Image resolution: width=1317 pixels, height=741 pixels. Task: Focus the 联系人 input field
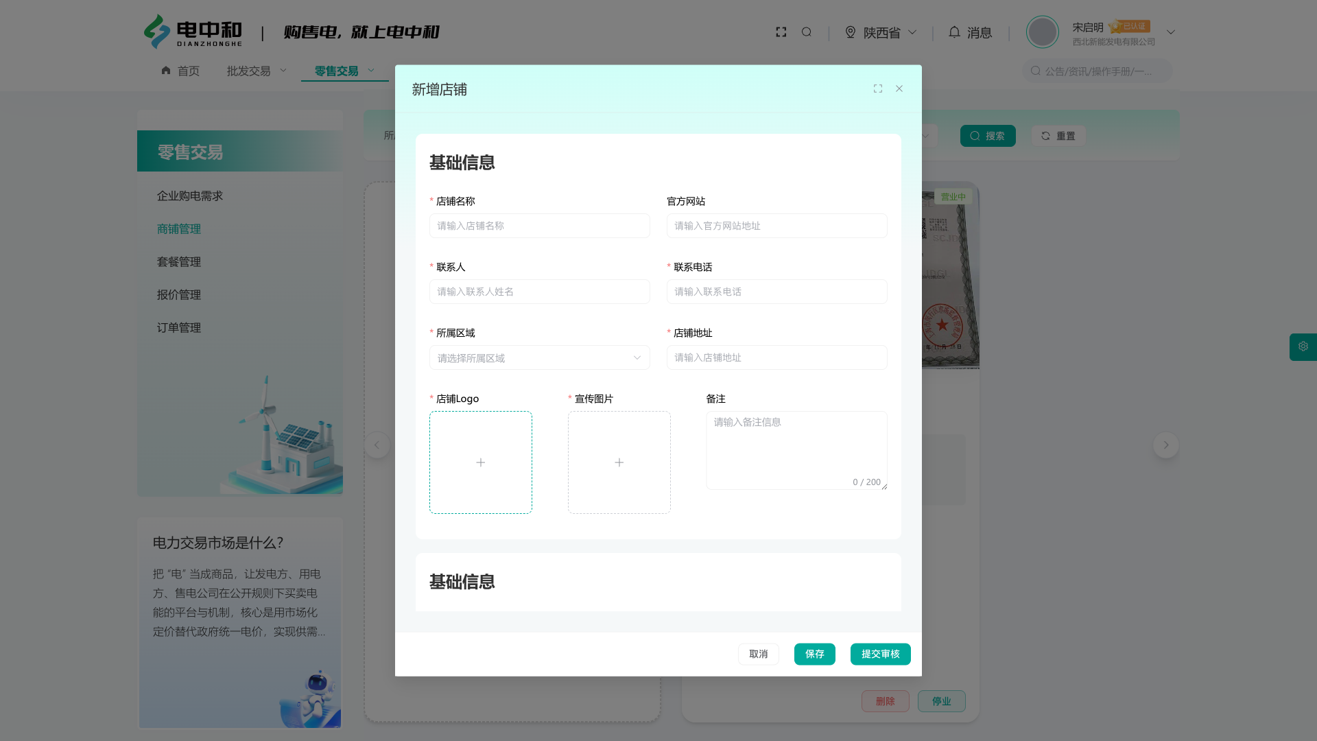540,292
